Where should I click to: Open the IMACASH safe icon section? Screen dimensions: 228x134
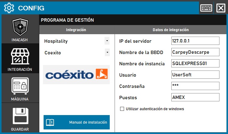20,28
